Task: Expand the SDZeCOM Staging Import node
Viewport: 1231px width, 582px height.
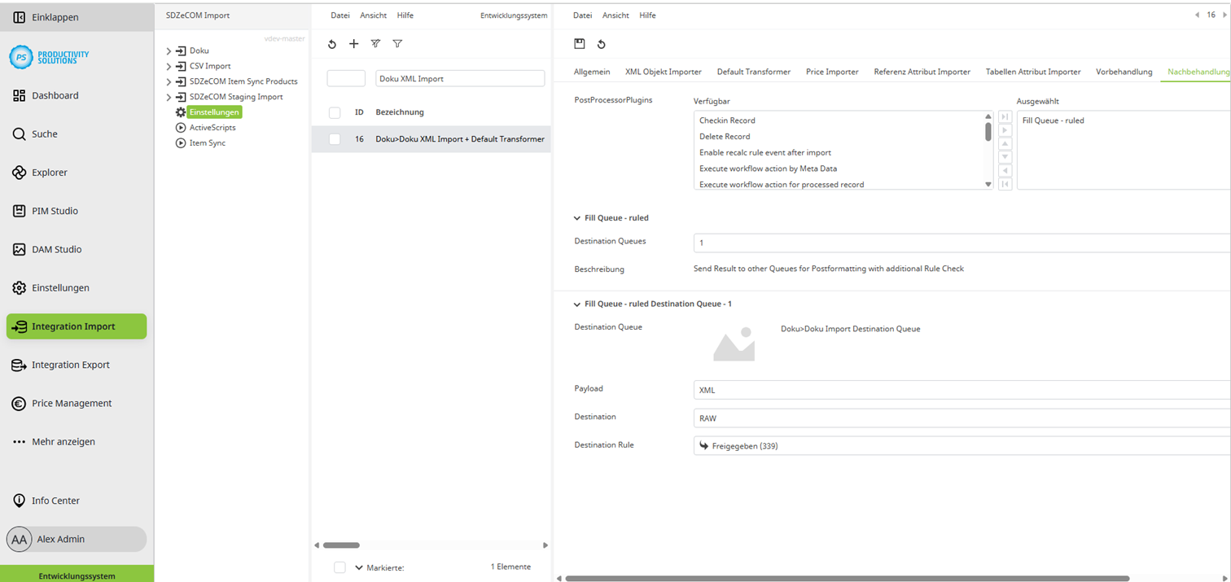Action: 169,98
